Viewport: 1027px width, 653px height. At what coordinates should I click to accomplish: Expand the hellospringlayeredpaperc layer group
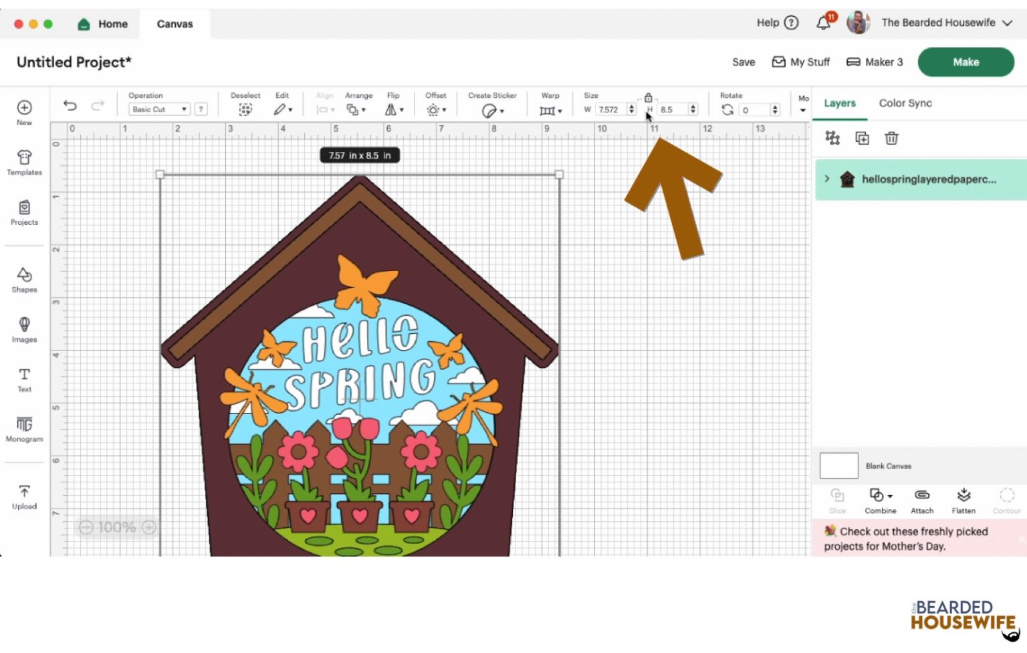827,179
